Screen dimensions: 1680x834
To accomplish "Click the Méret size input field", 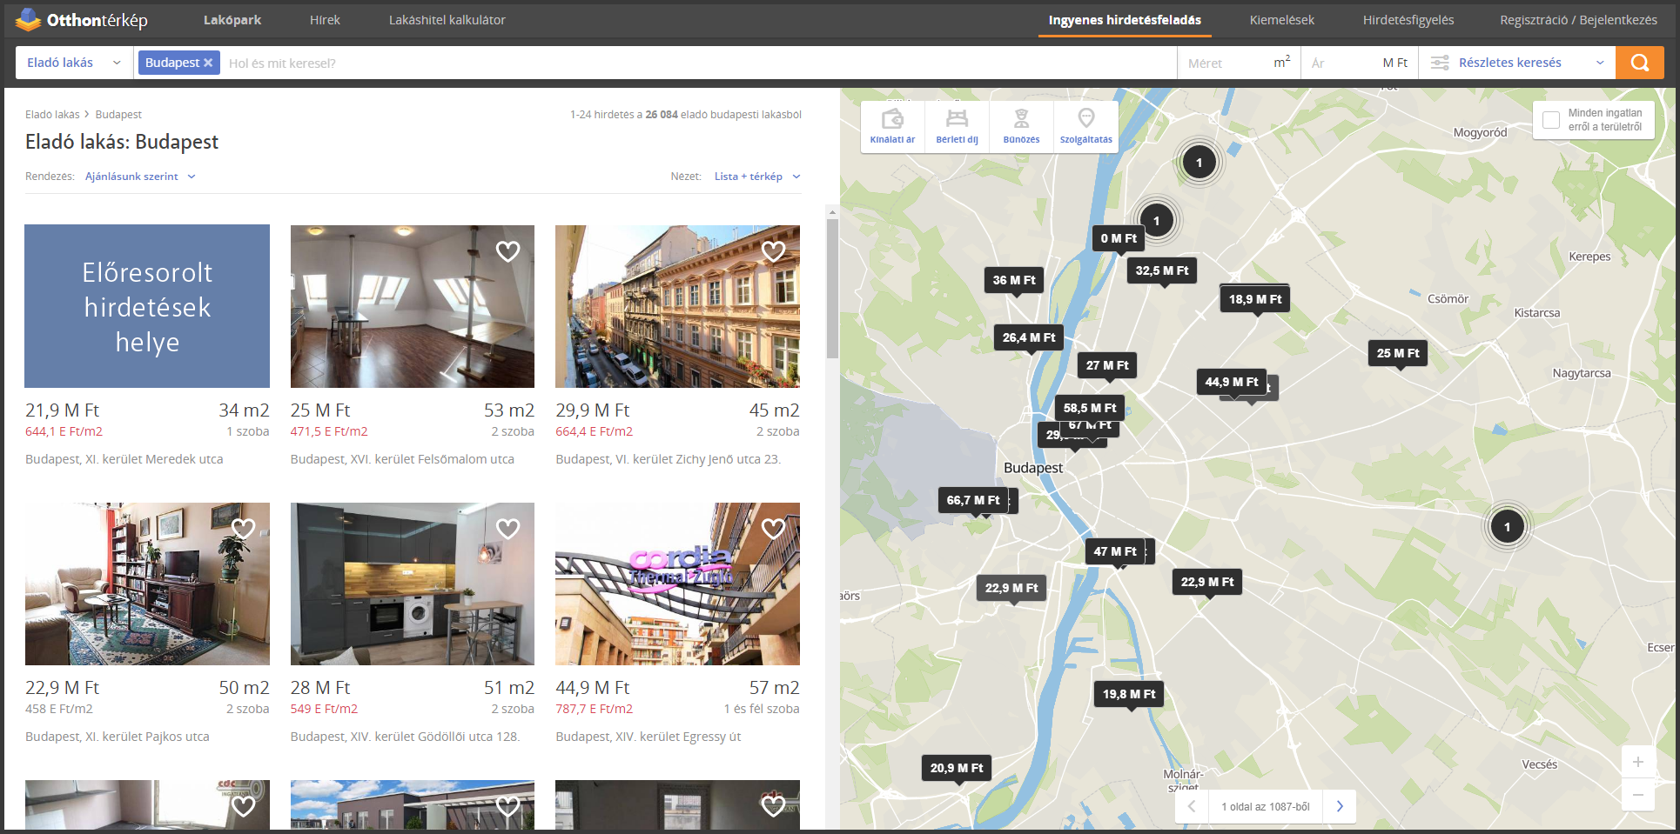I will tap(1239, 63).
